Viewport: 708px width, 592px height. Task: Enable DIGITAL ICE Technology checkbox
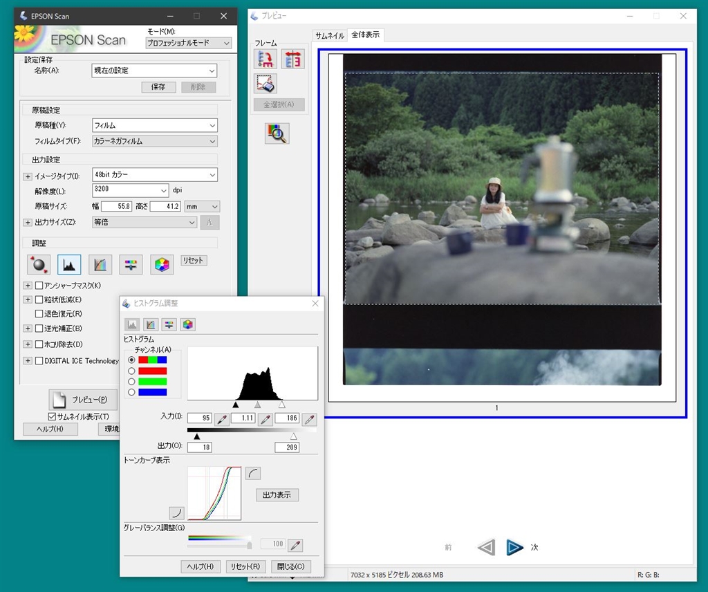point(39,361)
